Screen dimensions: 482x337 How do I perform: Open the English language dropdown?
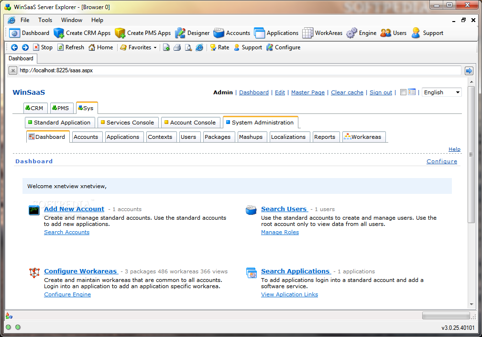(441, 92)
